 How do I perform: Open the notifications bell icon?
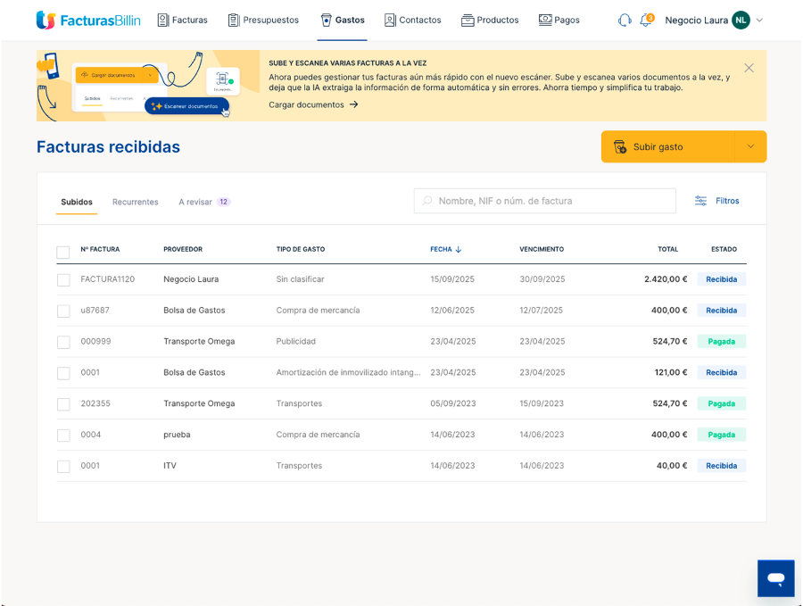point(646,20)
